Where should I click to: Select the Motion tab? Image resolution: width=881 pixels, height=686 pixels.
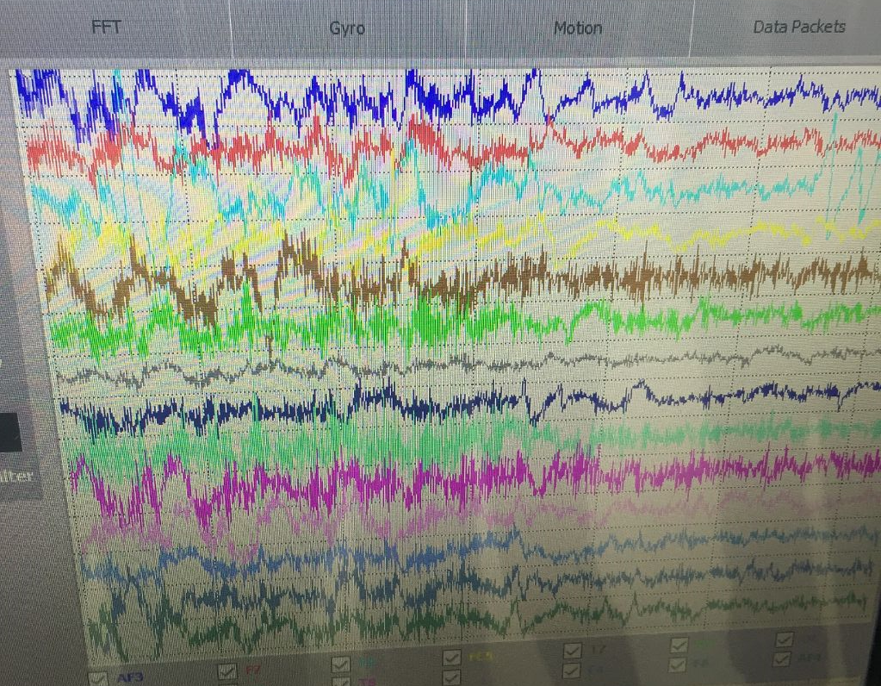coord(577,28)
